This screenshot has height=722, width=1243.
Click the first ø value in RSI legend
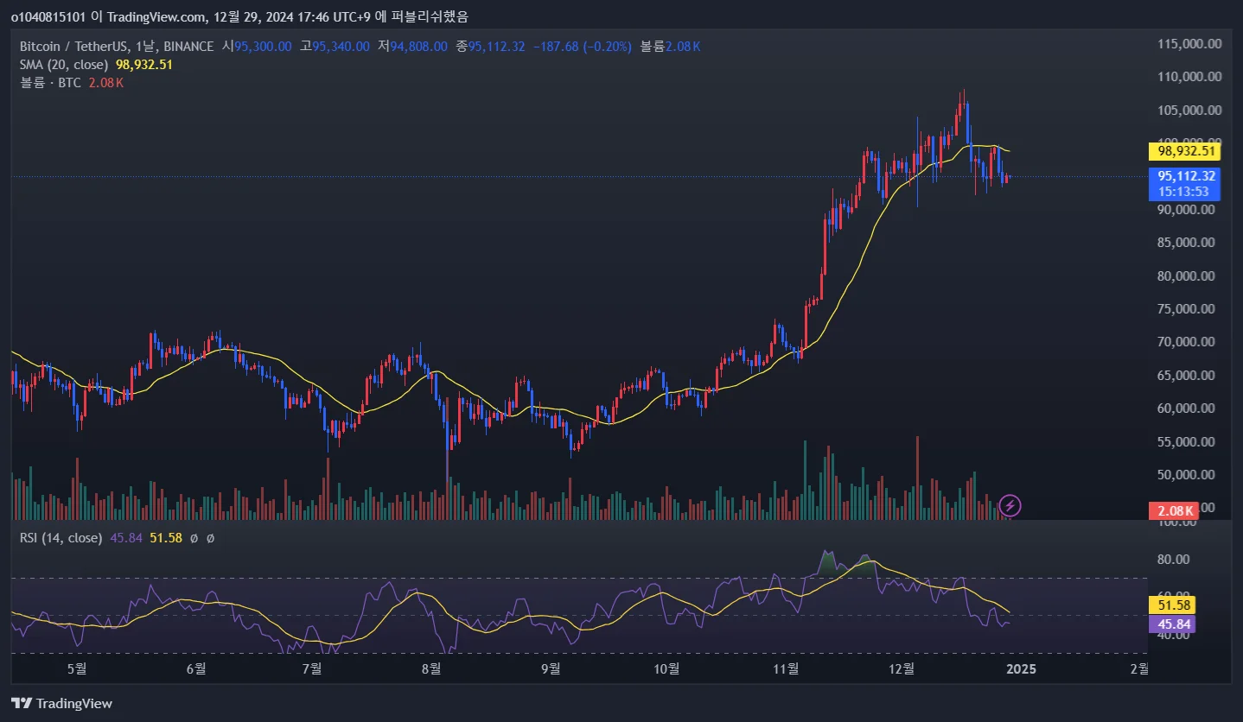194,538
